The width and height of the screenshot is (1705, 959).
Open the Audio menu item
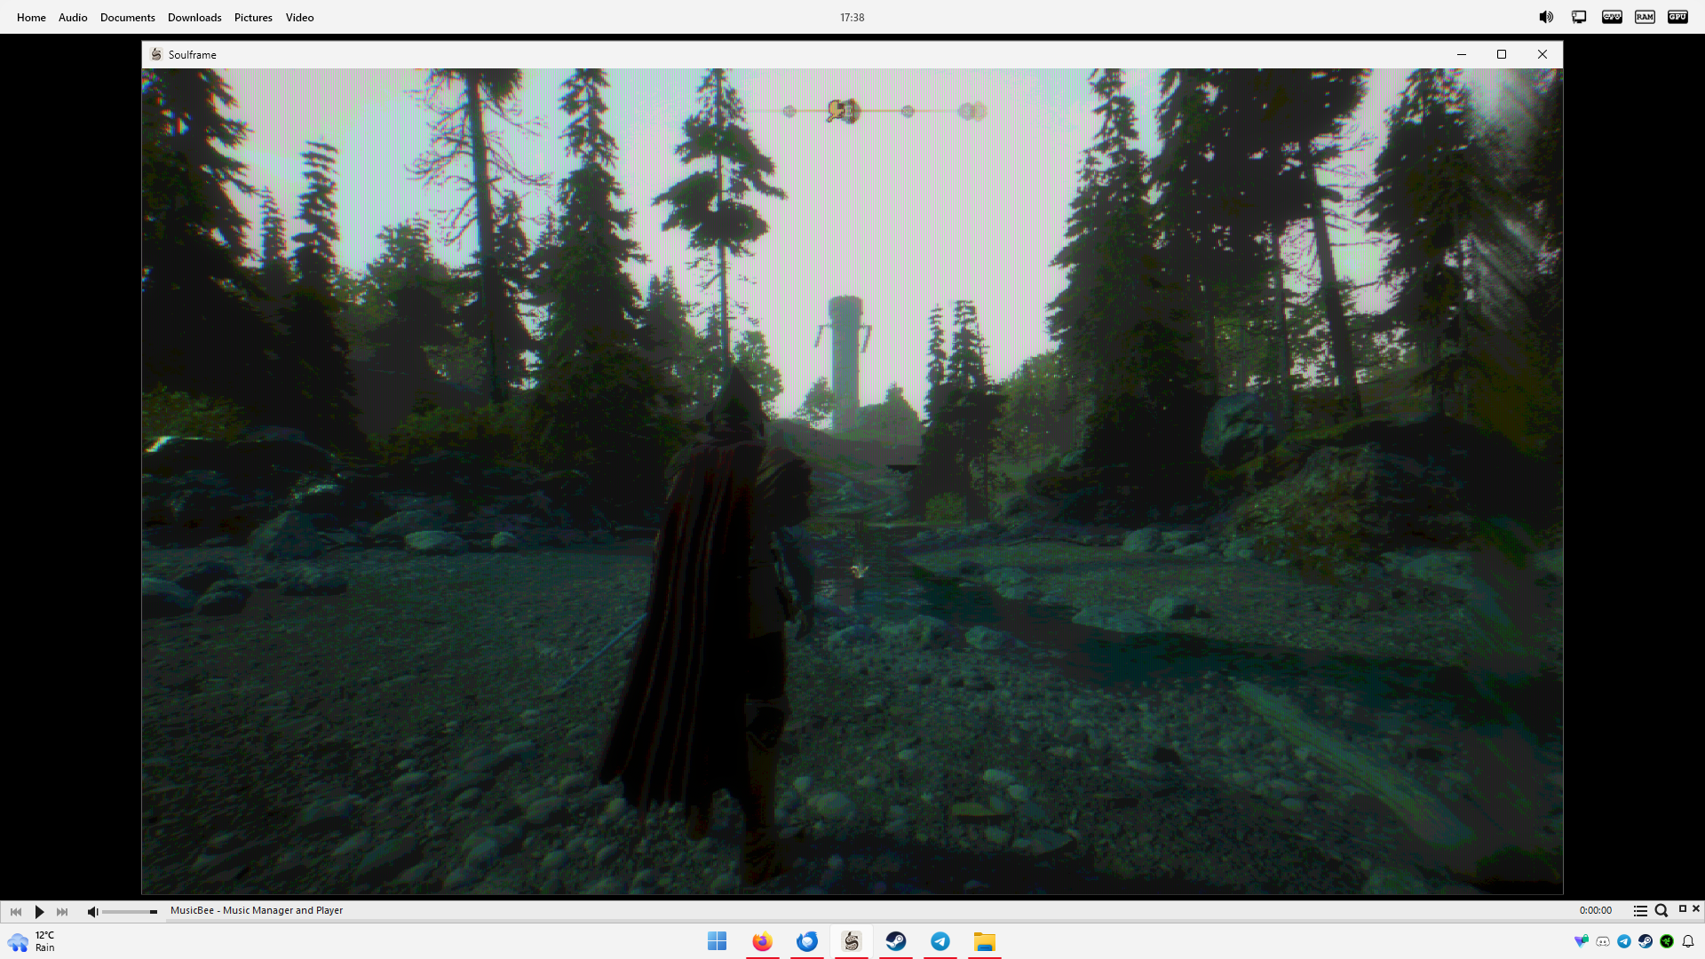73,17
